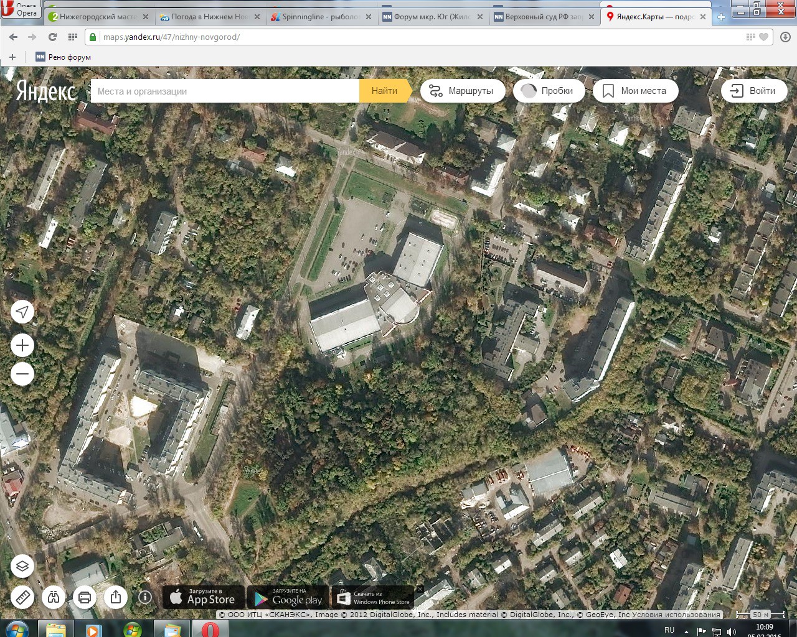
Task: Click the geolocation arrow icon
Action: (x=22, y=312)
